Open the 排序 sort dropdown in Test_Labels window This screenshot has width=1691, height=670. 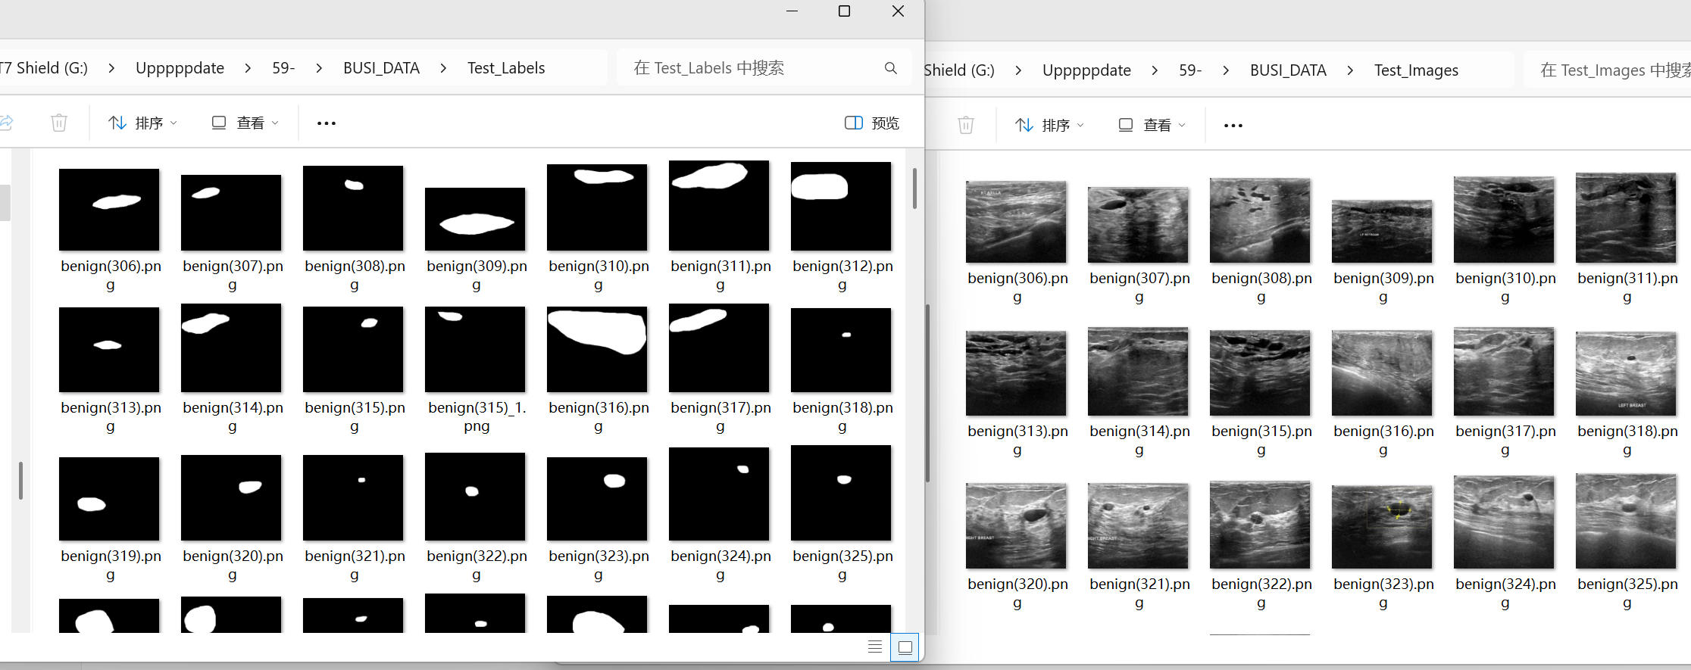[143, 123]
